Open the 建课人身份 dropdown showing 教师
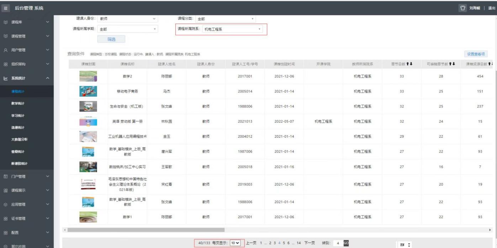The height and width of the screenshot is (248, 497). click(128, 19)
